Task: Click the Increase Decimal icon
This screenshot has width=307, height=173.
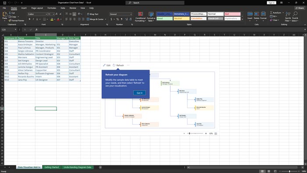Action: coord(126,19)
